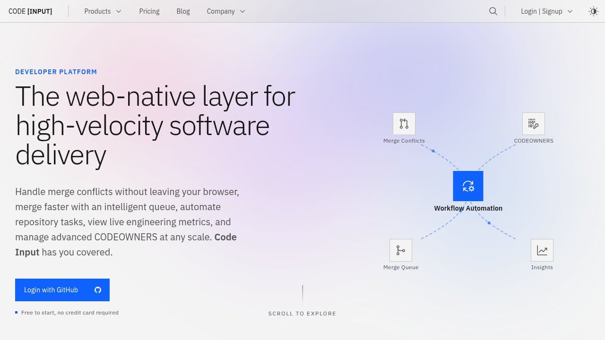Open the Login | Signup dropdown
605x340 pixels.
[x=547, y=11]
